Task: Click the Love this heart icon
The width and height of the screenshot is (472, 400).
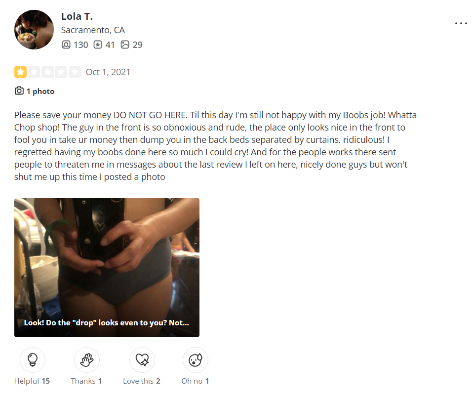Action: [142, 359]
